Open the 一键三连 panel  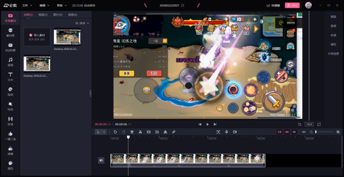(x=10, y=136)
